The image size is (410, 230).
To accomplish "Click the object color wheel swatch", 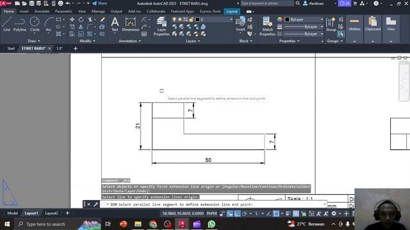I will click(x=280, y=20).
